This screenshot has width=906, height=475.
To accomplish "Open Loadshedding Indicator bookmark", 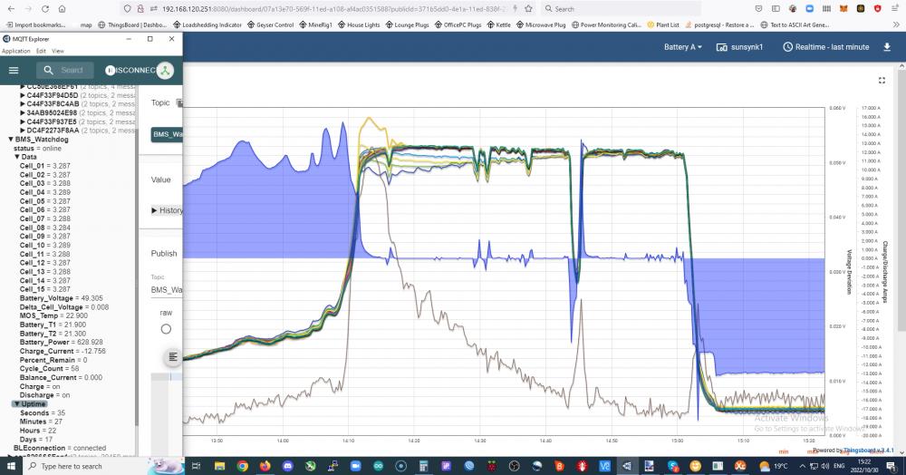I will click(x=207, y=24).
